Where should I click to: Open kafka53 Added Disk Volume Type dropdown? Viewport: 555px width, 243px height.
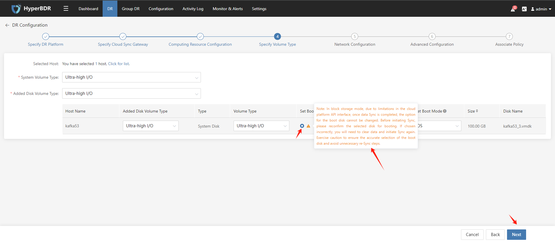(151, 126)
